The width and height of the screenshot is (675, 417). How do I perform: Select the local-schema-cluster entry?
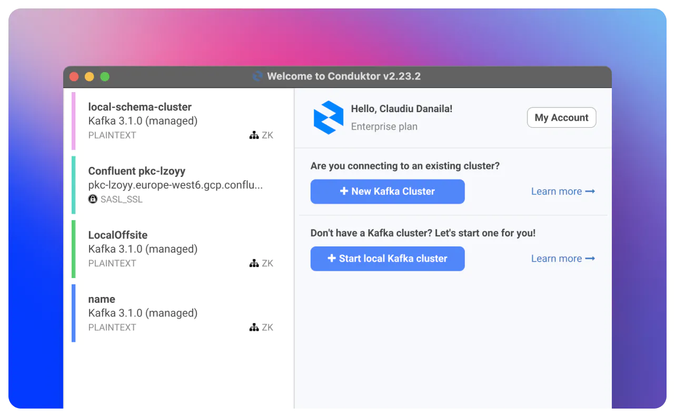point(179,121)
